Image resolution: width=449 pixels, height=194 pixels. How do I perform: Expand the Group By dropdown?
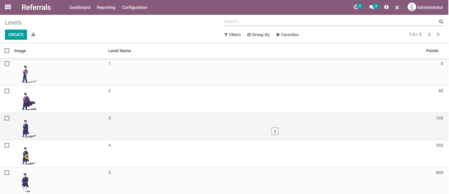pos(258,35)
